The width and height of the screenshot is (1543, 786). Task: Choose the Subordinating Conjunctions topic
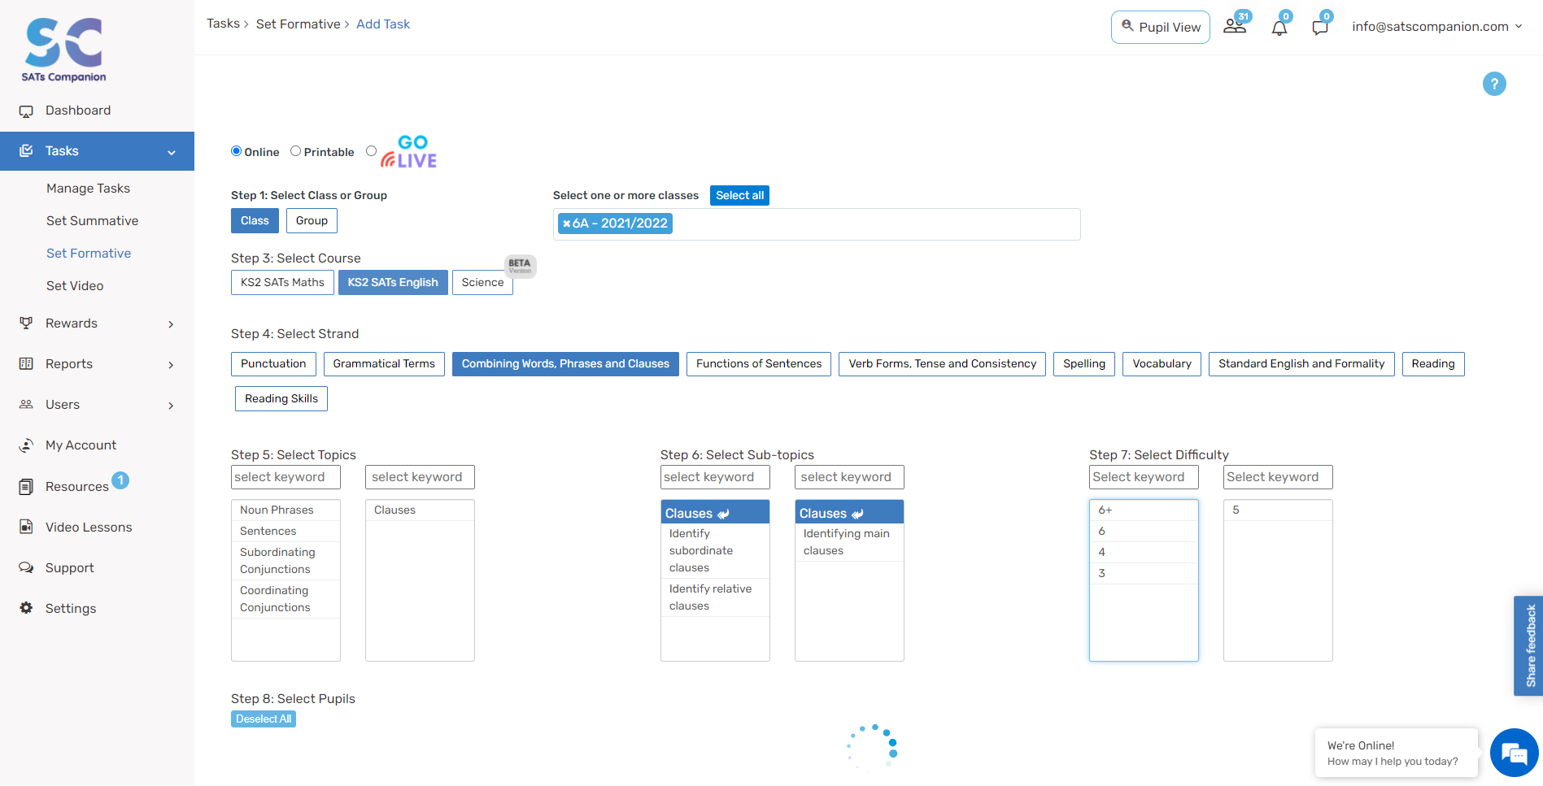click(x=285, y=561)
